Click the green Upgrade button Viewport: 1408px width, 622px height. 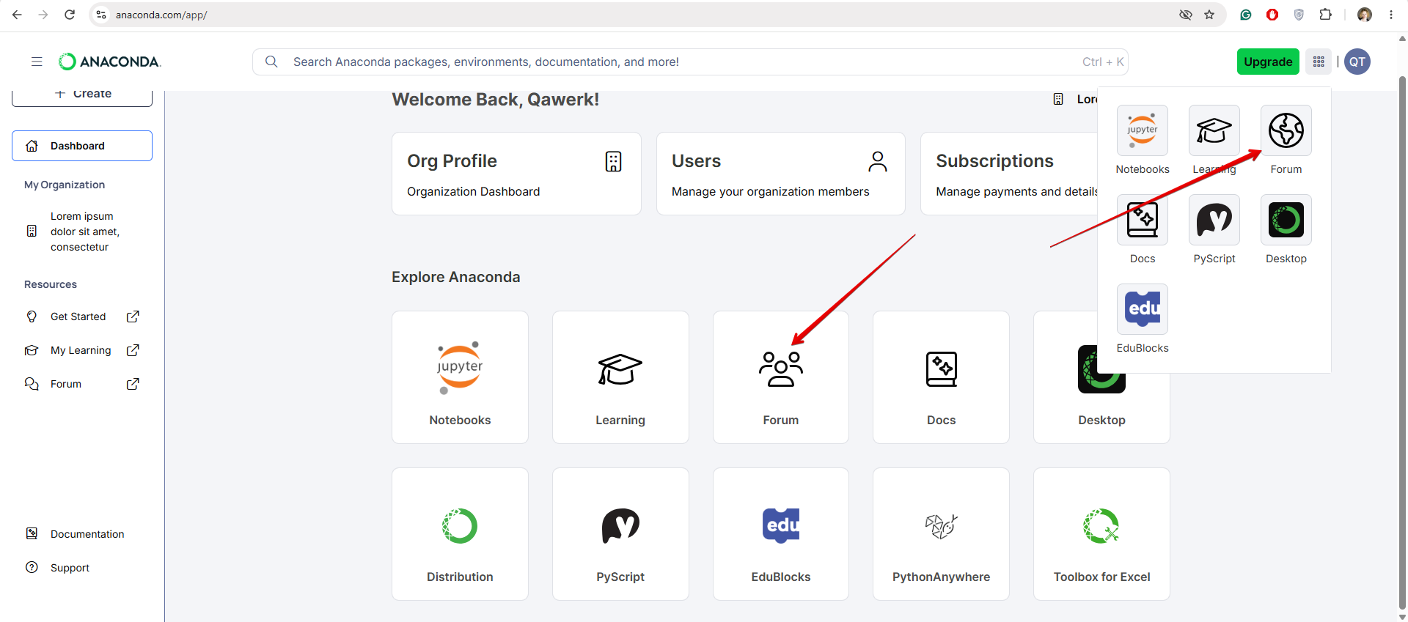coord(1268,62)
